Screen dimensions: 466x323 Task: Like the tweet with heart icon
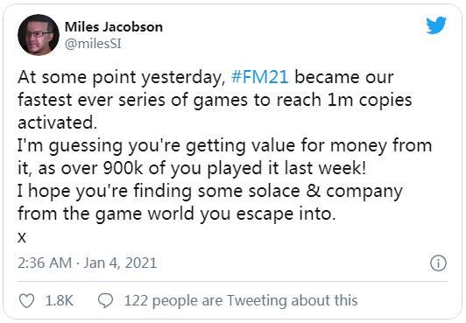pos(27,301)
